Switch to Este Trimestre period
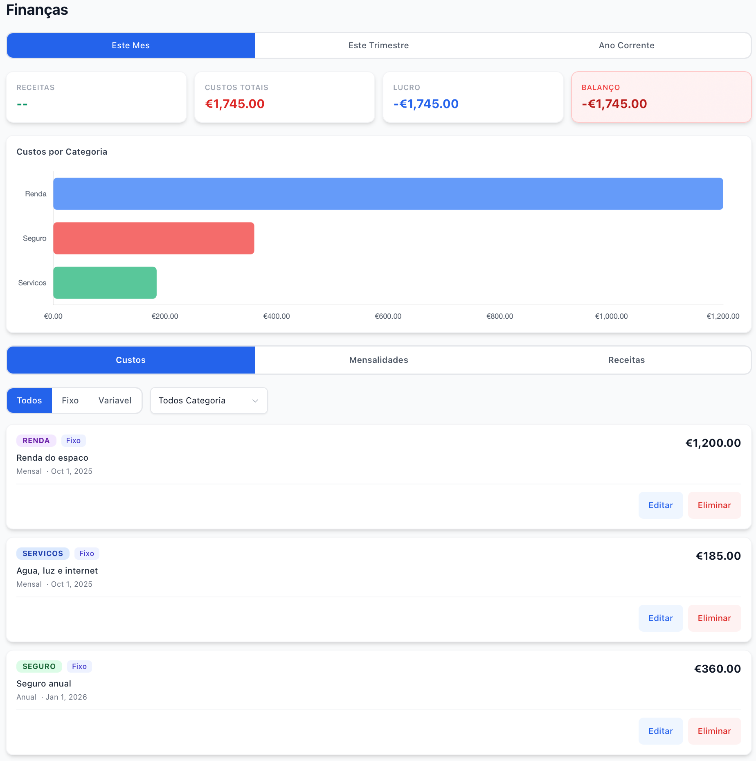This screenshot has height=761, width=756. click(379, 45)
